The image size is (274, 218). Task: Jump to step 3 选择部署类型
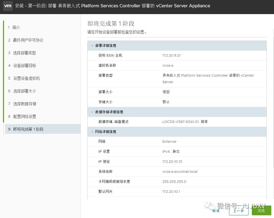(22, 53)
